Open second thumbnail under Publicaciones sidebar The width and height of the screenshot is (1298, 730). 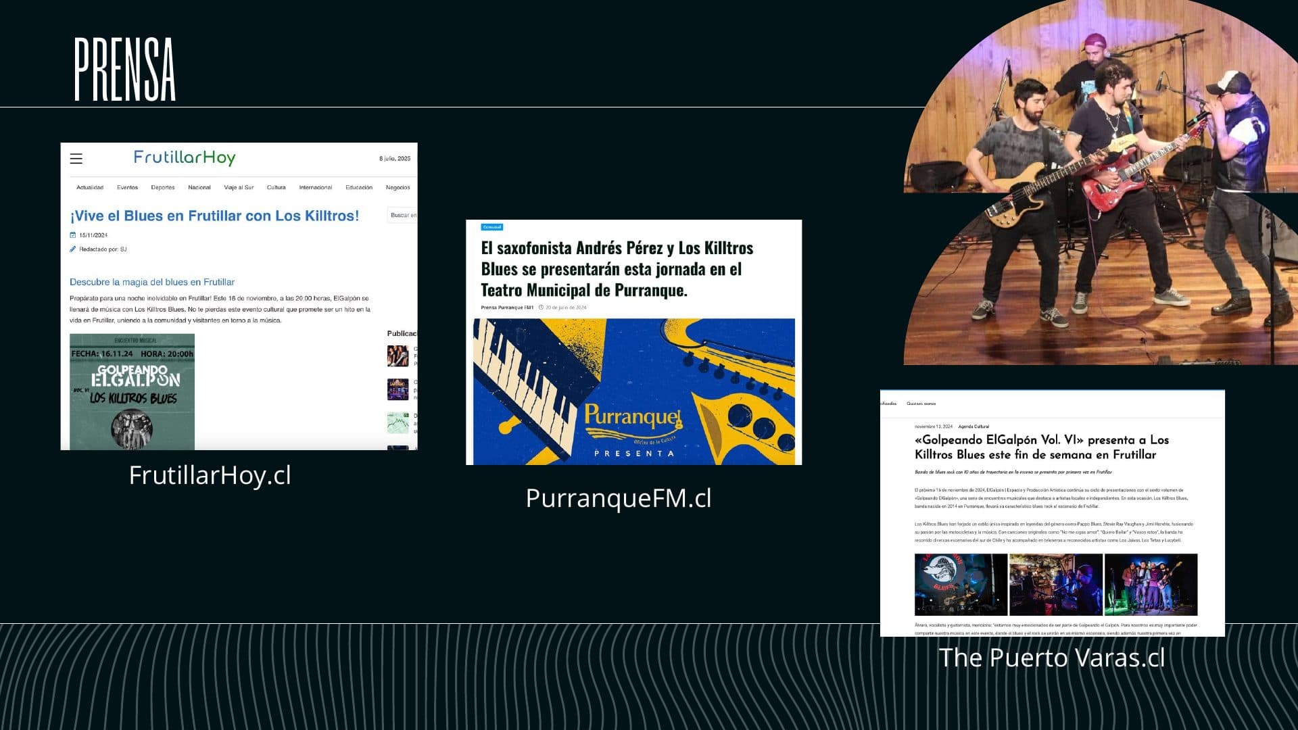(398, 389)
